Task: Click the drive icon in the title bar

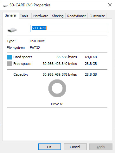Action: (5, 5)
